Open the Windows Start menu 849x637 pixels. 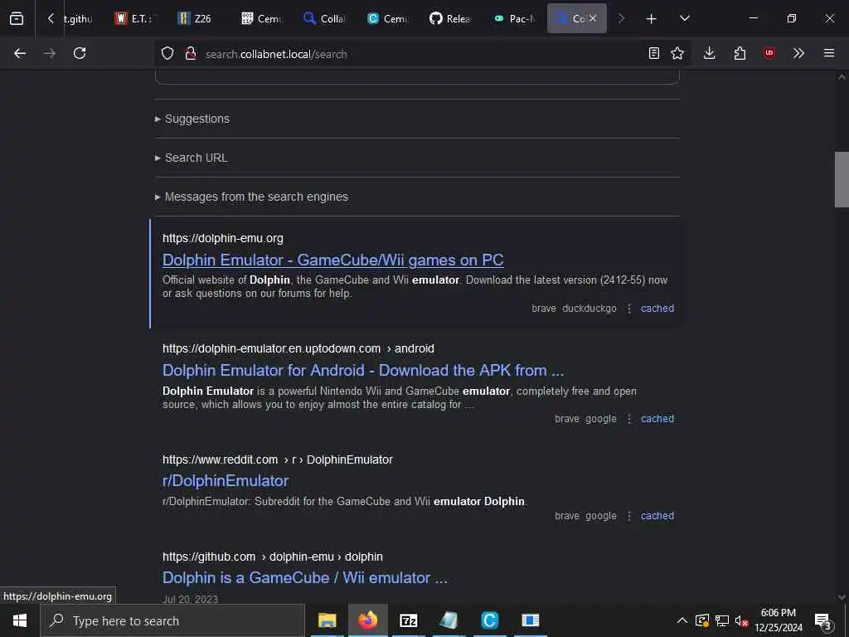coord(20,620)
